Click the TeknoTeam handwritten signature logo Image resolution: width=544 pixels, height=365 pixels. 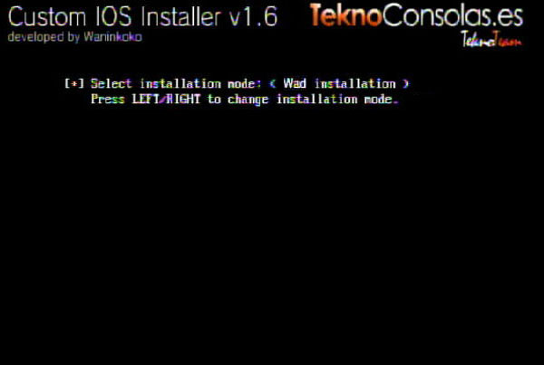[491, 39]
